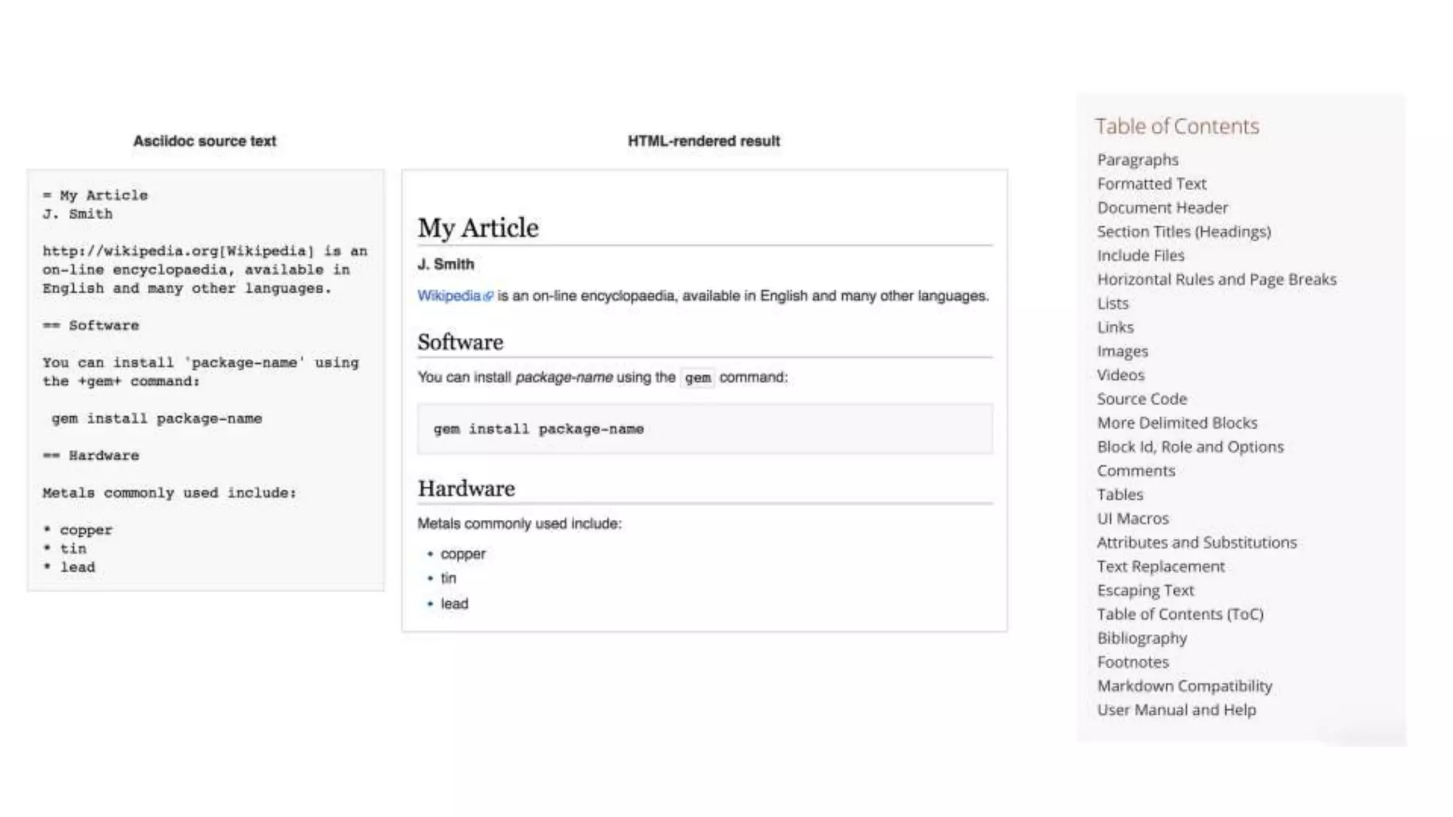Select Include Files in contents list
This screenshot has height=817, width=1453.
coord(1140,255)
